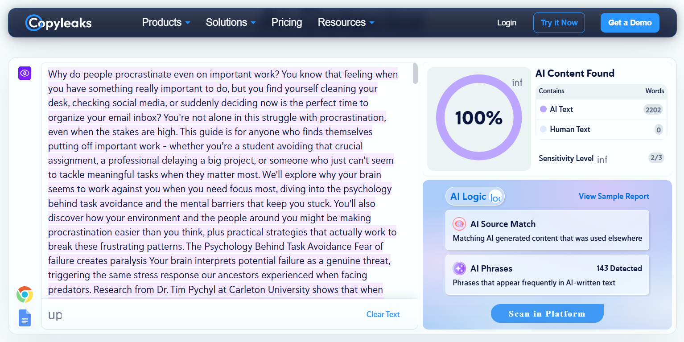Toggle the purple eye visibility icon
This screenshot has width=684, height=342.
point(25,73)
